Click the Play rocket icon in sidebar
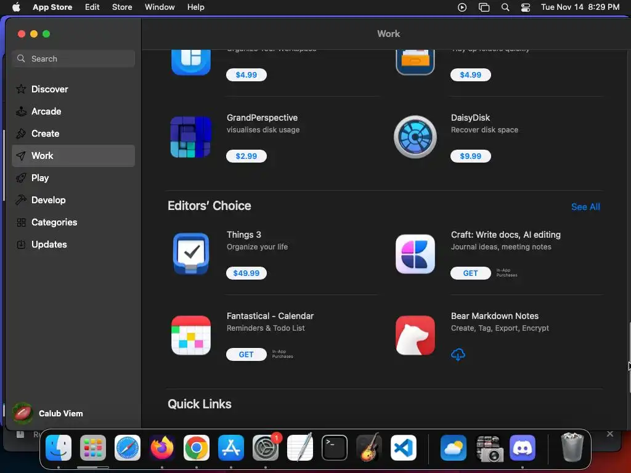The image size is (631, 473). tap(21, 178)
